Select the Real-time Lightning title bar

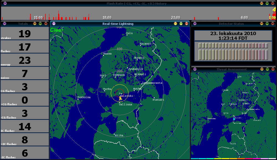tap(118, 23)
